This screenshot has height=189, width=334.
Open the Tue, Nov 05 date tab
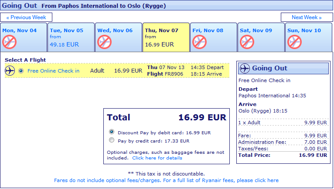[71, 37]
